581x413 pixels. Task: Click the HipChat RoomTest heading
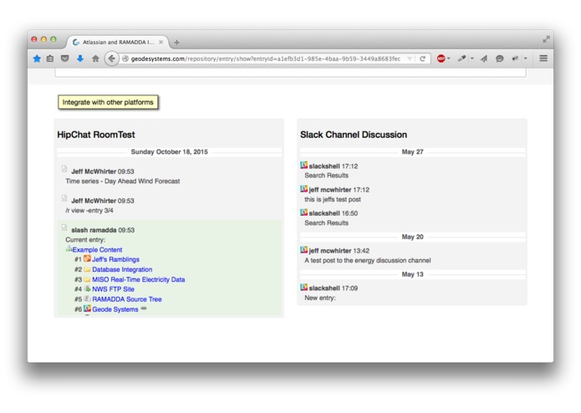pos(96,135)
